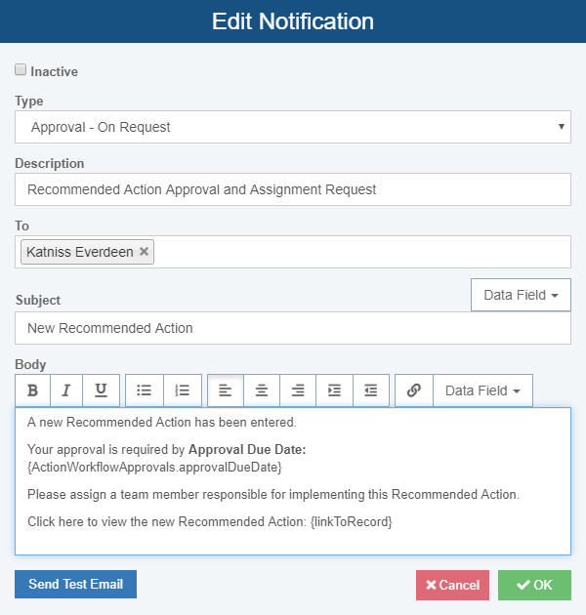Insert a bulleted list
Viewport: 586px width, 615px height.
145,390
